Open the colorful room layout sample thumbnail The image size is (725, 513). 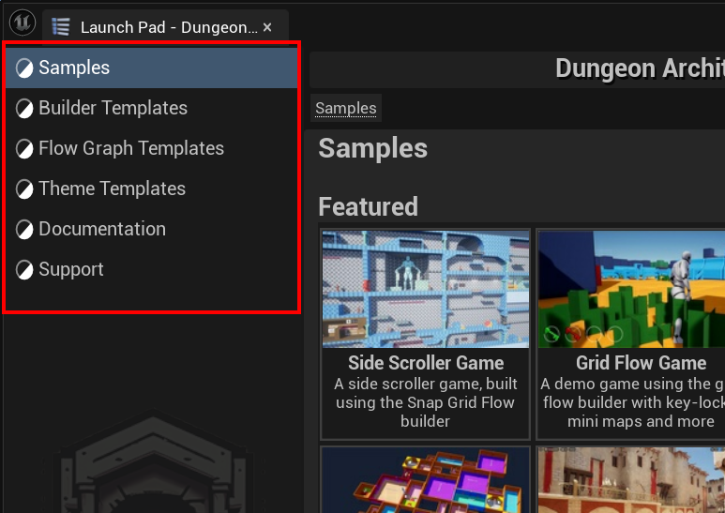(426, 480)
